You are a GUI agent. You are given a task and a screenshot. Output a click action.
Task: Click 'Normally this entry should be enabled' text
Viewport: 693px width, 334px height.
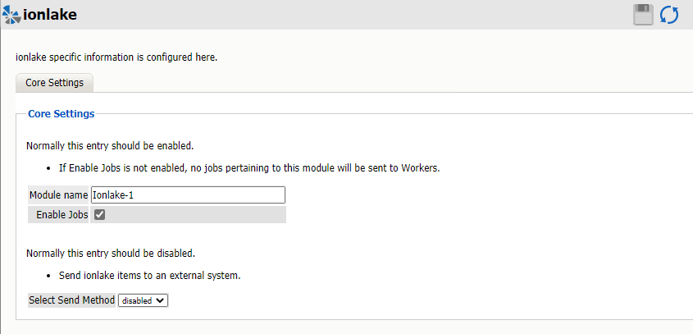click(109, 146)
